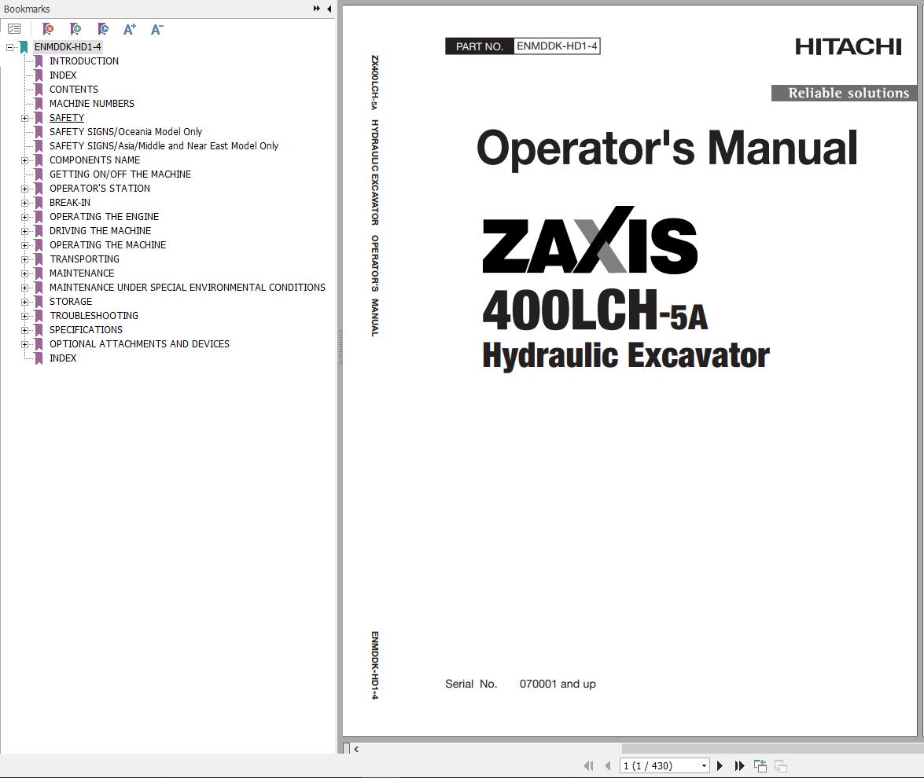Decrease bookmark font size with A-
Image resolution: width=924 pixels, height=778 pixels.
pos(156,29)
